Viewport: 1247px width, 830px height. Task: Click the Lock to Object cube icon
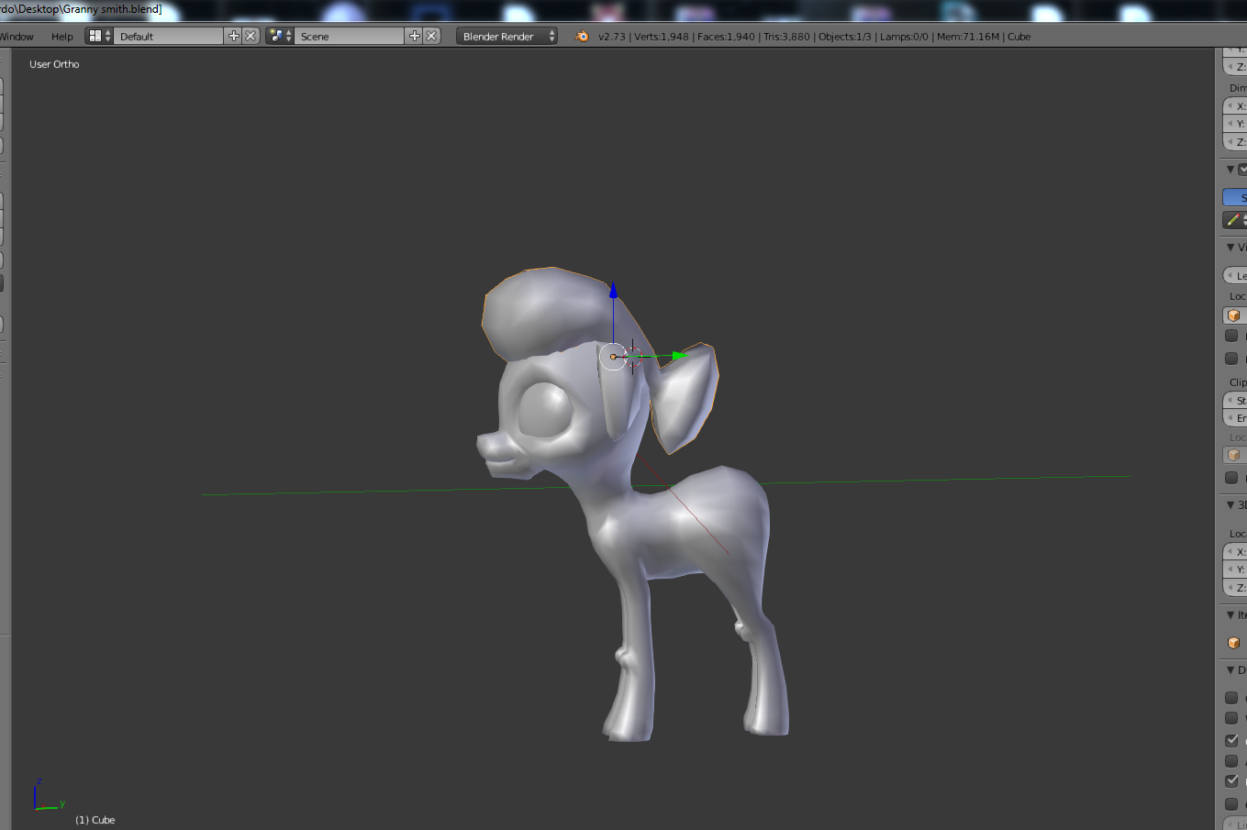pos(1233,315)
